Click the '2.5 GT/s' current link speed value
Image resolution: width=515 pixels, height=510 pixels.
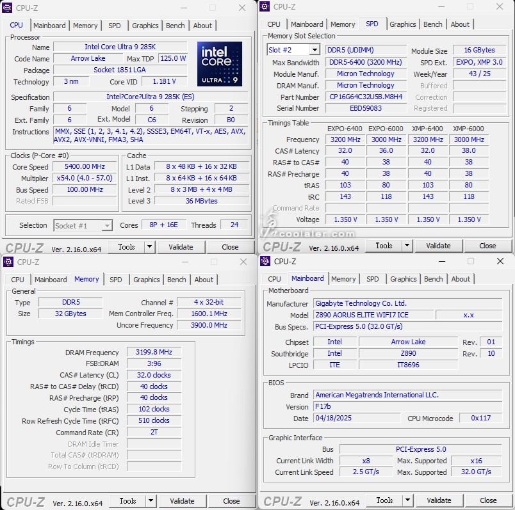click(x=366, y=472)
